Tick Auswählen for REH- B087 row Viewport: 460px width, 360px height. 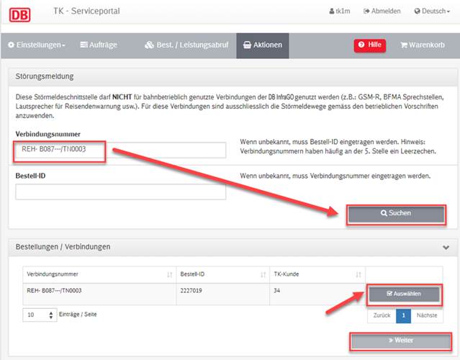[404, 294]
